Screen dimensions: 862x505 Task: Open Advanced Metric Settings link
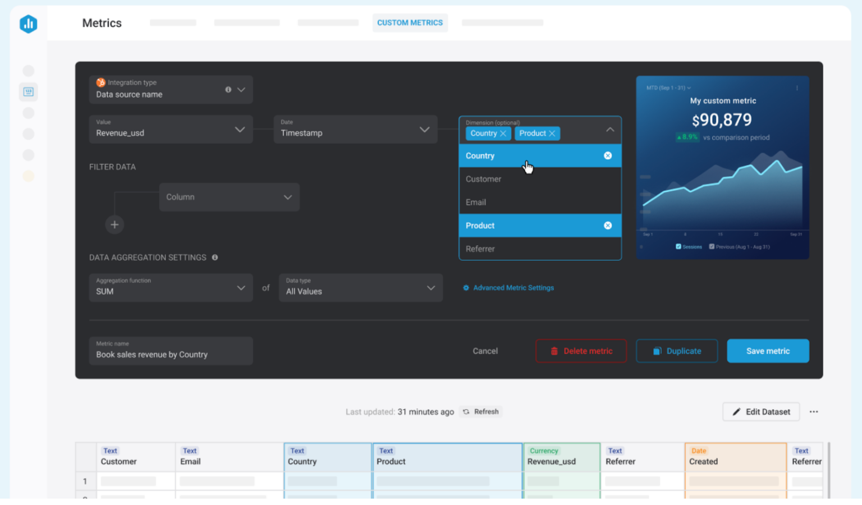(513, 287)
